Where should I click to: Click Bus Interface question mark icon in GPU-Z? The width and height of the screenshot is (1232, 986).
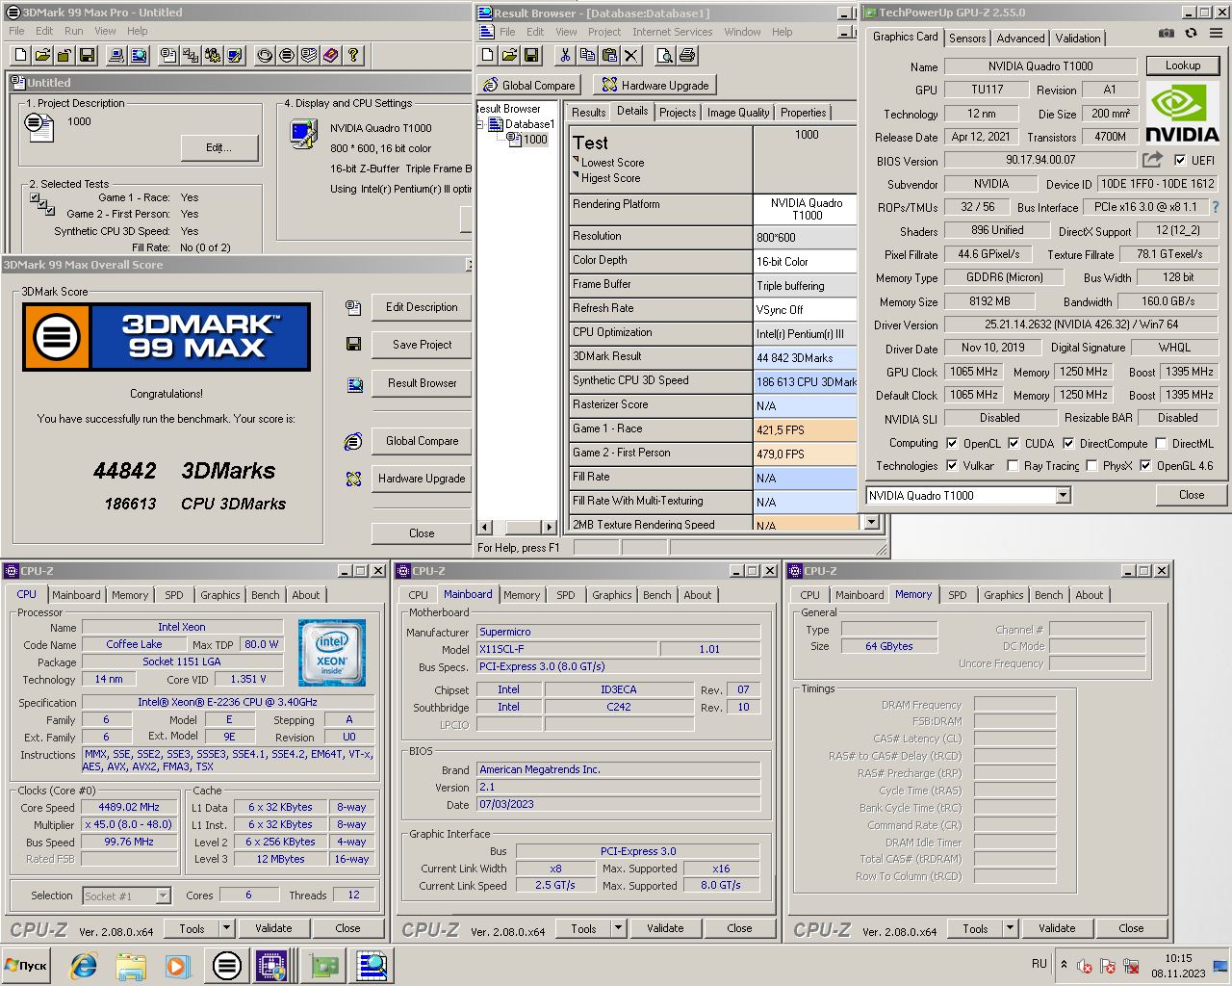[1215, 207]
